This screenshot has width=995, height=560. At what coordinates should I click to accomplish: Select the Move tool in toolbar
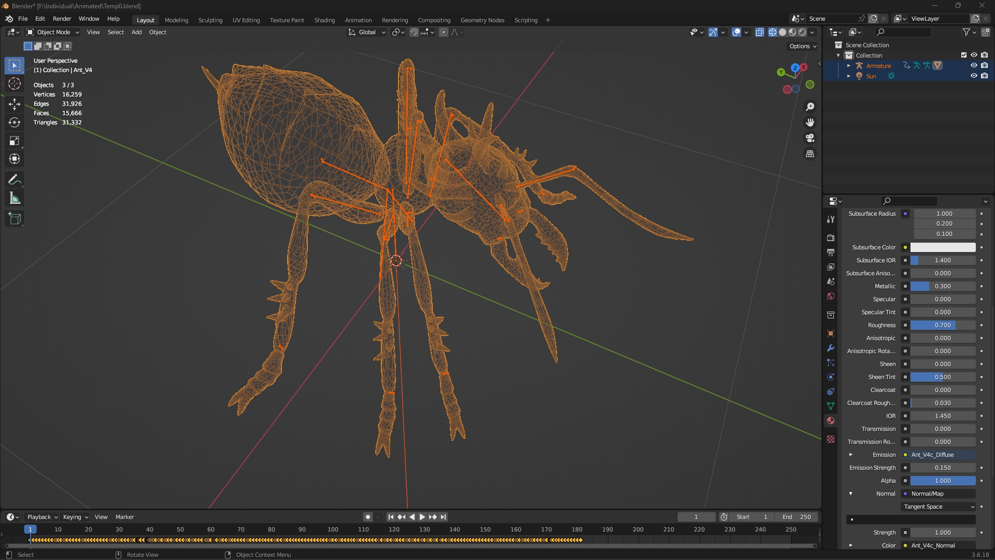pos(15,104)
